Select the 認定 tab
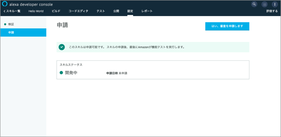The height and width of the screenshot is (137, 281). (130, 11)
